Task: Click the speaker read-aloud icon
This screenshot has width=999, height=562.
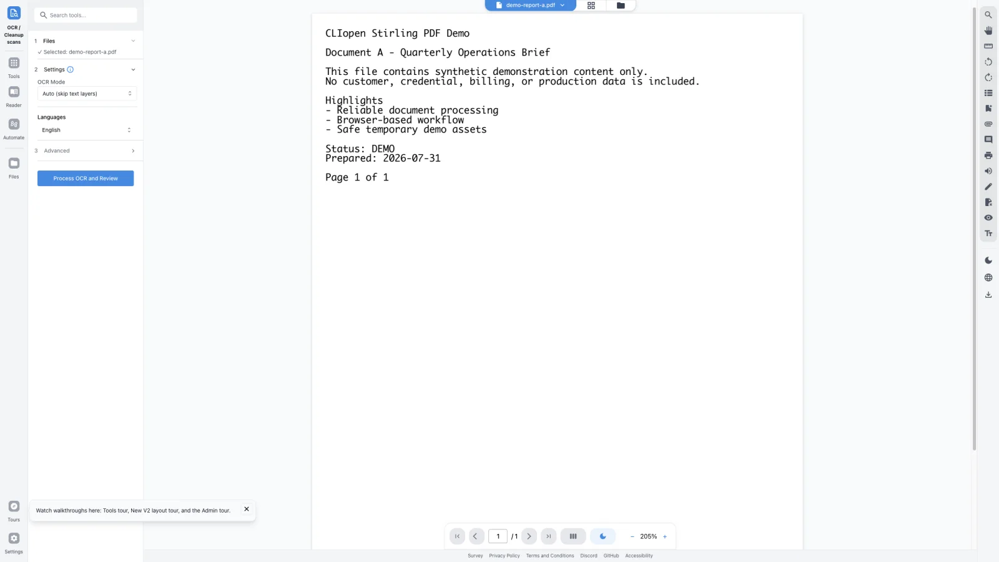Action: [x=988, y=171]
